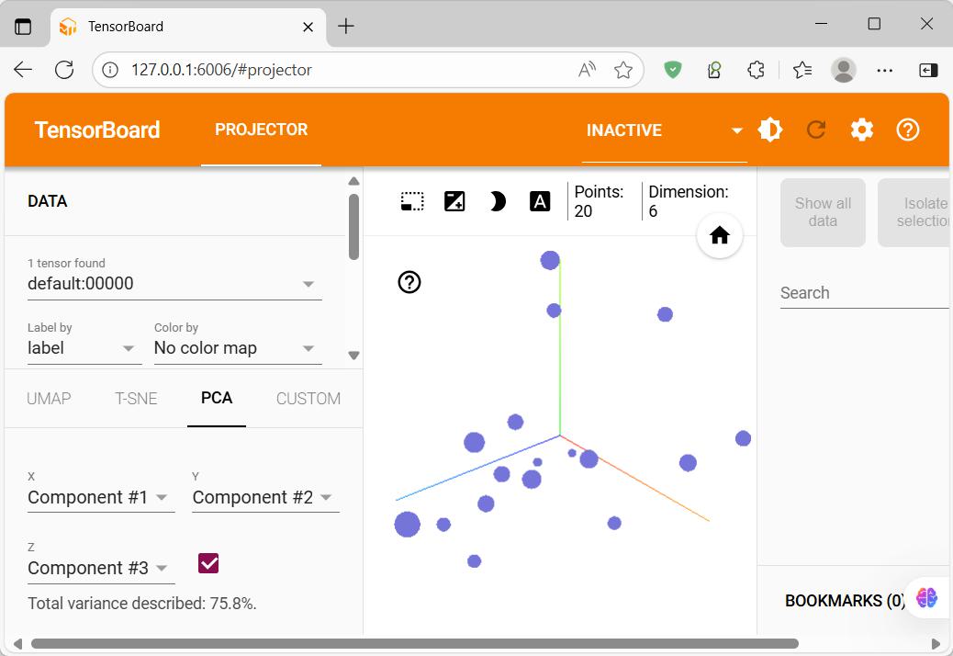953x656 pixels.
Task: Open TensorBoard help icon in header
Action: 908,130
